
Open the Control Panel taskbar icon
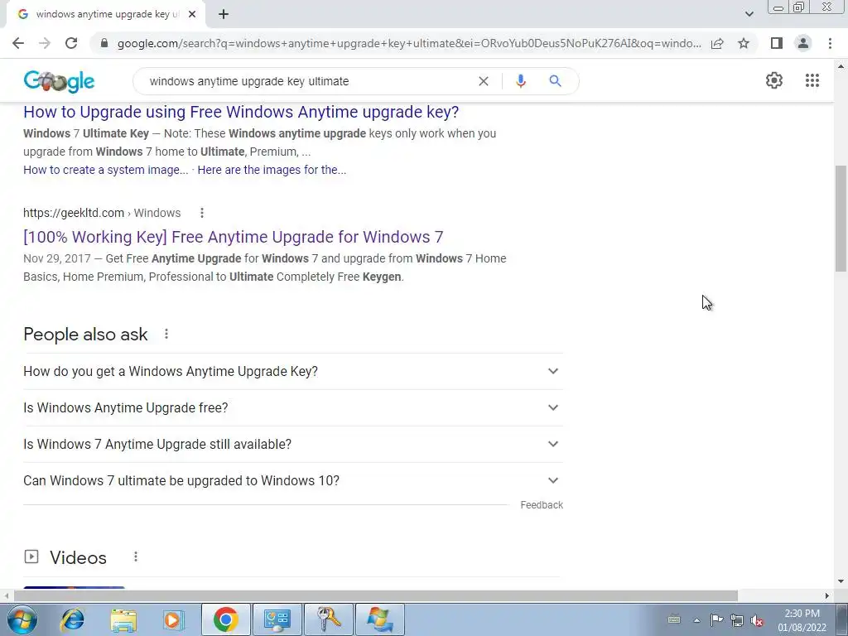(x=277, y=619)
